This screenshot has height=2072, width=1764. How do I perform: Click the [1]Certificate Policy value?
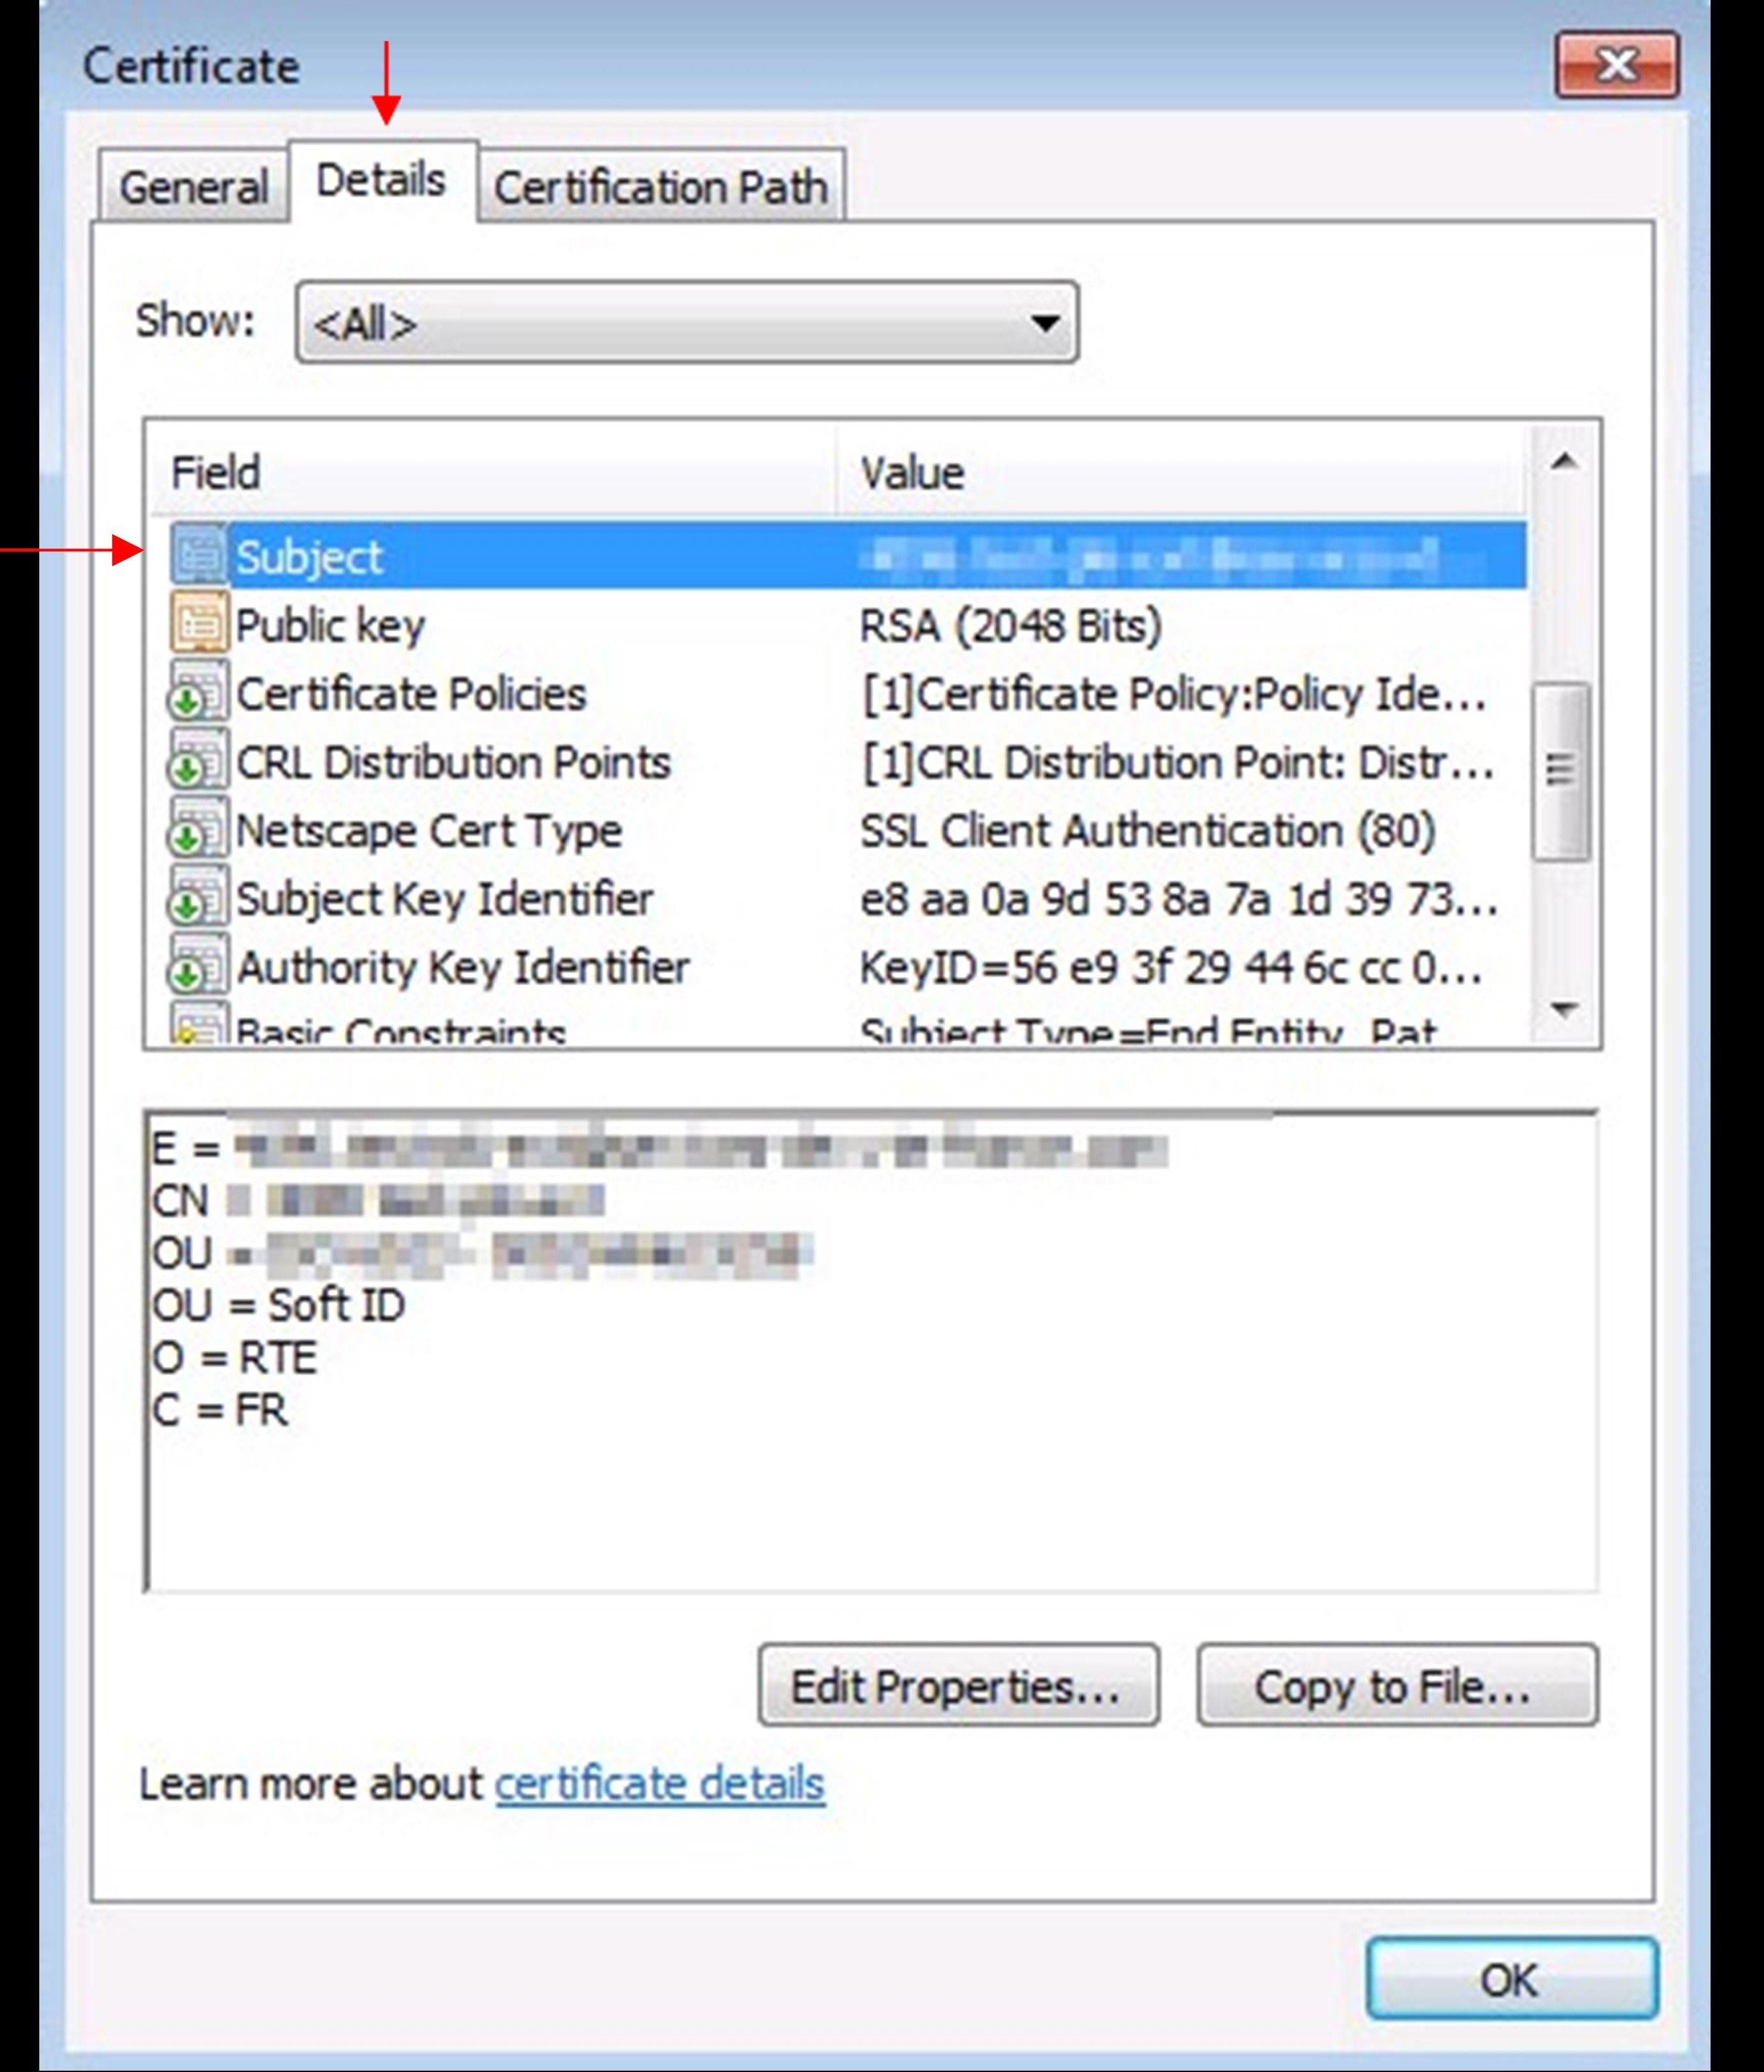[1175, 694]
